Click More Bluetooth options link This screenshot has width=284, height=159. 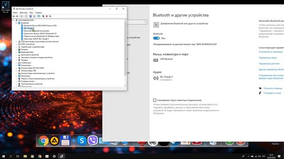point(271,69)
